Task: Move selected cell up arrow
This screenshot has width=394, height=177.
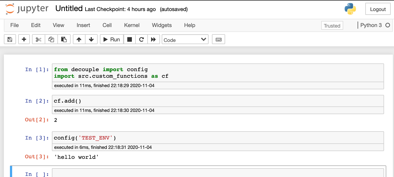Action: [x=79, y=39]
